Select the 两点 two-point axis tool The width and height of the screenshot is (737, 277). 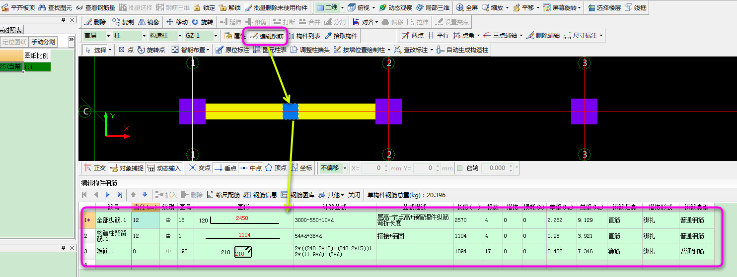tap(413, 36)
